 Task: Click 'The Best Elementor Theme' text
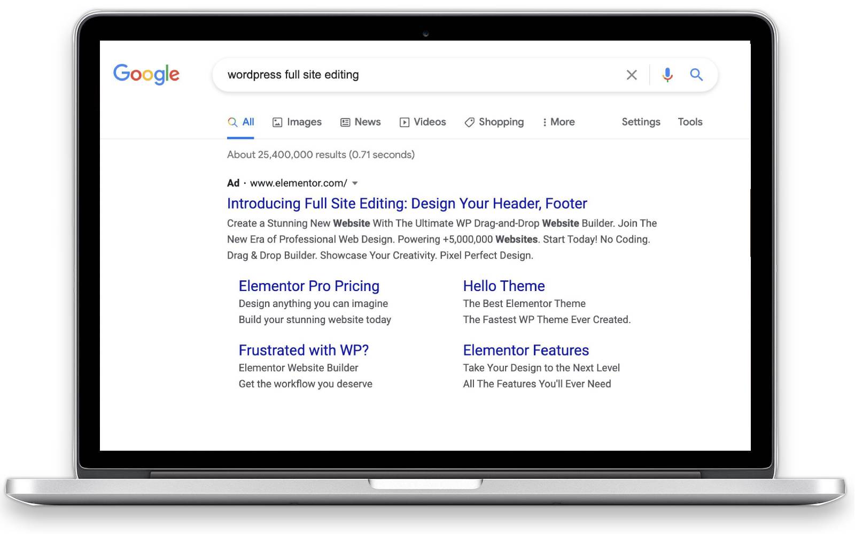524,304
